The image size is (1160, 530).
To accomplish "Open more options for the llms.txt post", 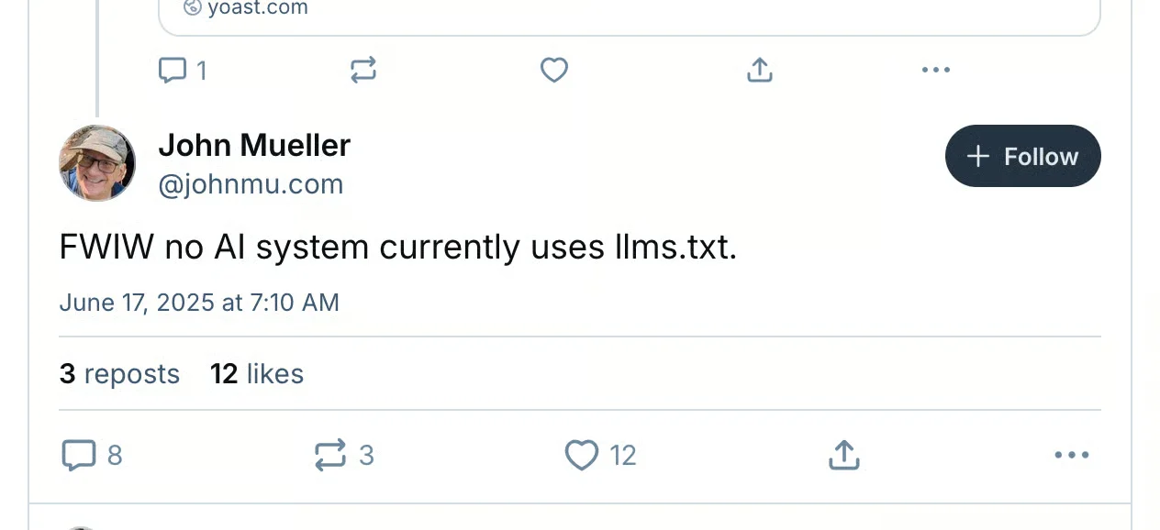I will coord(1071,455).
